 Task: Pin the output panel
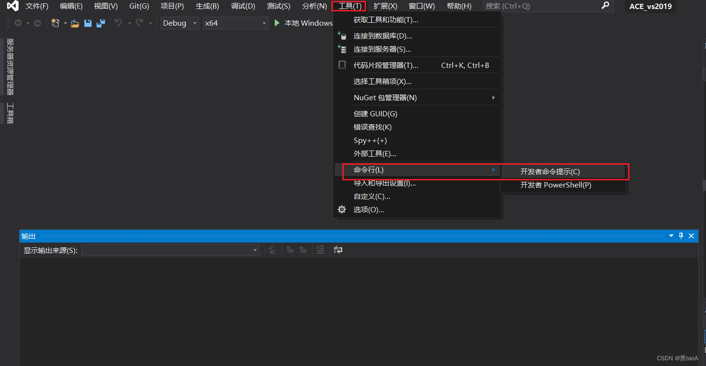point(681,235)
